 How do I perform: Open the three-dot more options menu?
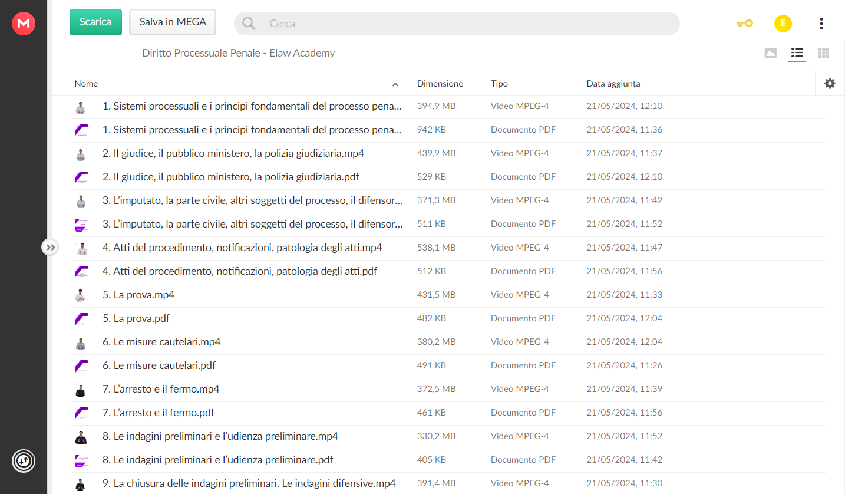click(x=821, y=24)
